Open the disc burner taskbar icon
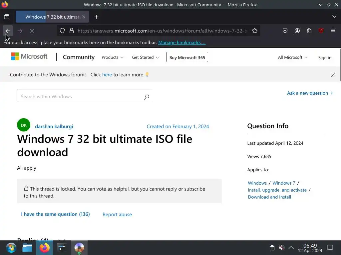The height and width of the screenshot is (255, 341). point(79,248)
